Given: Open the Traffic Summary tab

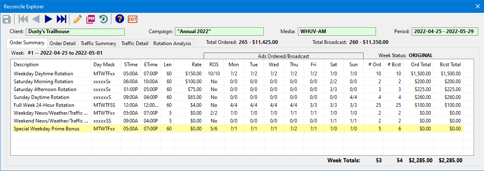Looking at the screenshot, I should click(x=98, y=43).
